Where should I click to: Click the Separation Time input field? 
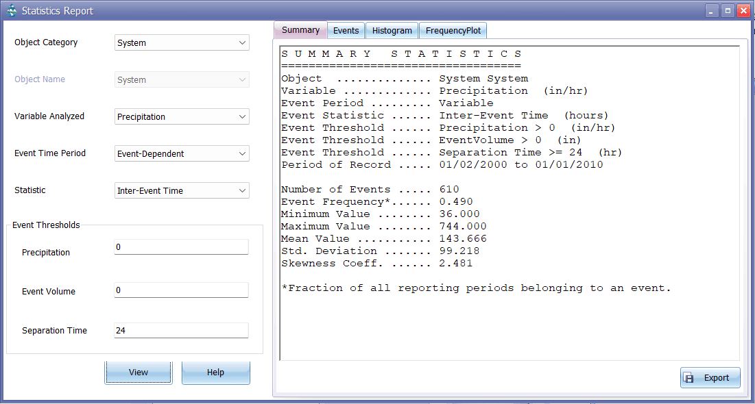(x=181, y=330)
